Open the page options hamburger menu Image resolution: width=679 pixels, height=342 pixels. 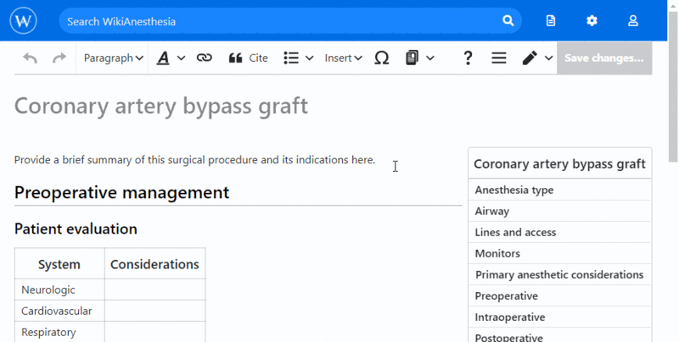click(x=499, y=58)
